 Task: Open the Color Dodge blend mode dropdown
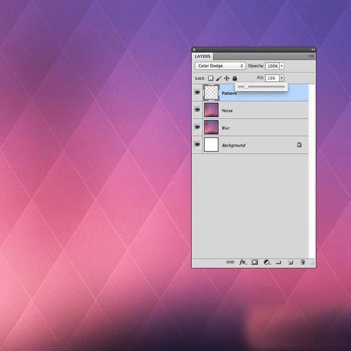[x=221, y=66]
